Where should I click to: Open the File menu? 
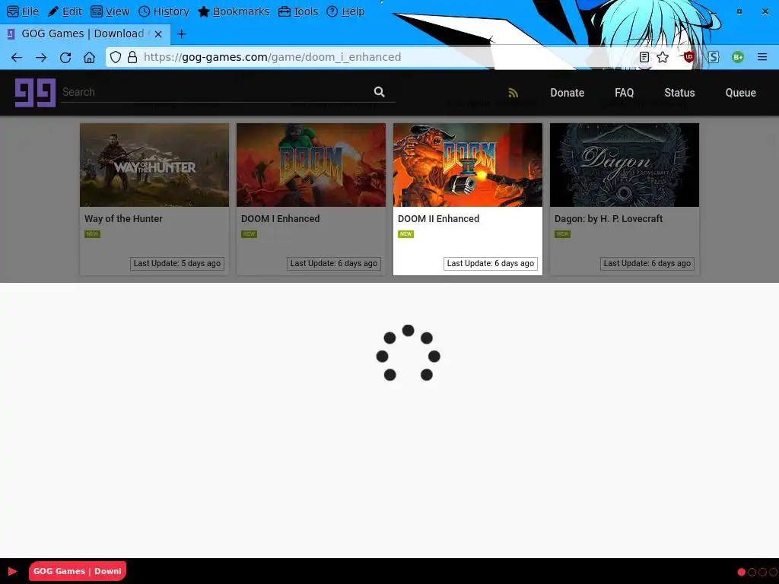(23, 11)
